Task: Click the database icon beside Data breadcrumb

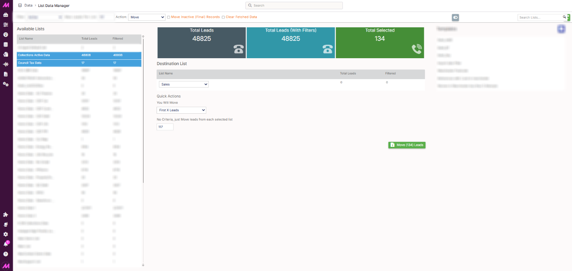Action: (x=20, y=5)
